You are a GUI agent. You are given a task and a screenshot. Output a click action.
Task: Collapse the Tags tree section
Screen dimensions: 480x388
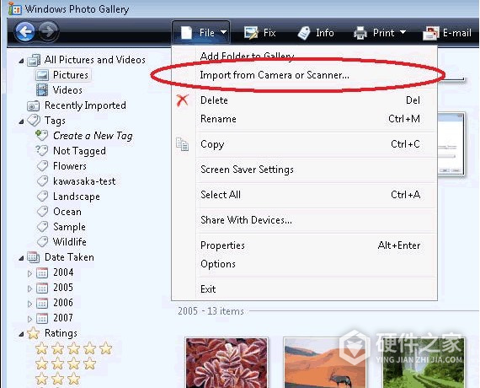click(x=21, y=121)
